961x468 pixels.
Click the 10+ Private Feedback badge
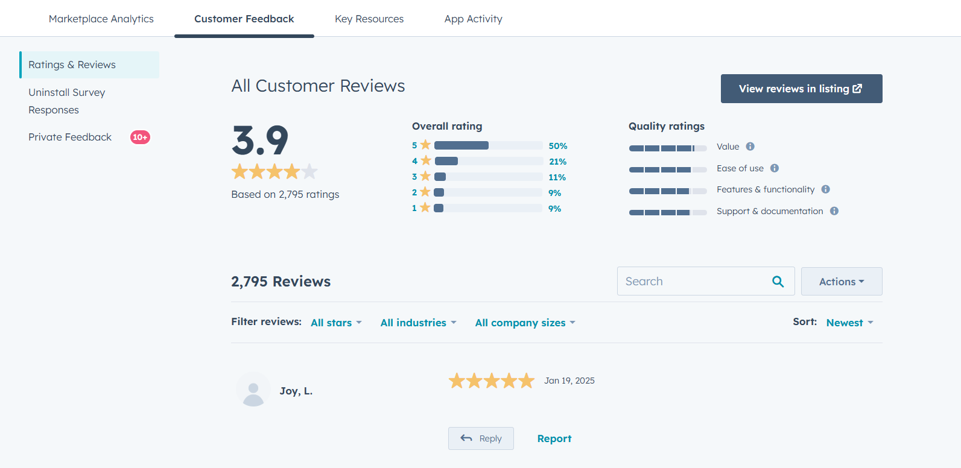click(x=140, y=138)
